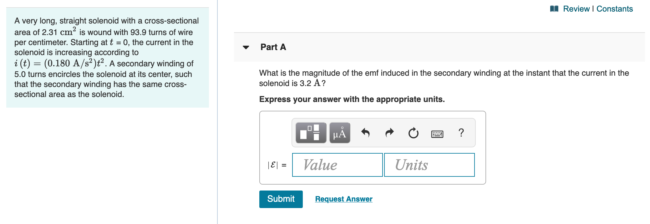
Task: Undo last input with back arrow icon
Action: (366, 133)
